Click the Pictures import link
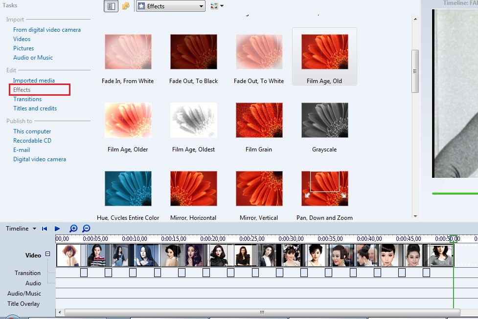The image size is (478, 319). 23,48
